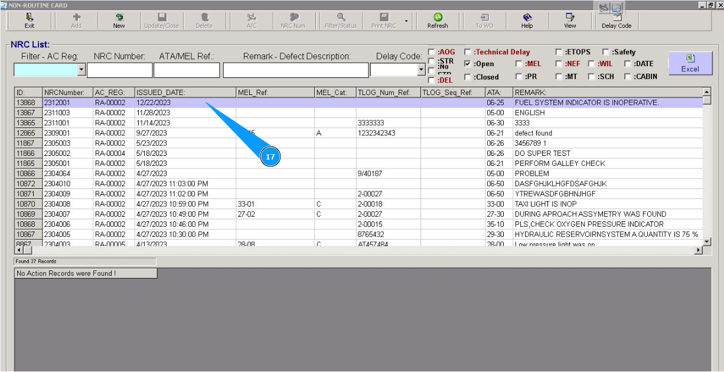Open Filter/Status toolbar icon
724x372 pixels.
pyautogui.click(x=341, y=21)
